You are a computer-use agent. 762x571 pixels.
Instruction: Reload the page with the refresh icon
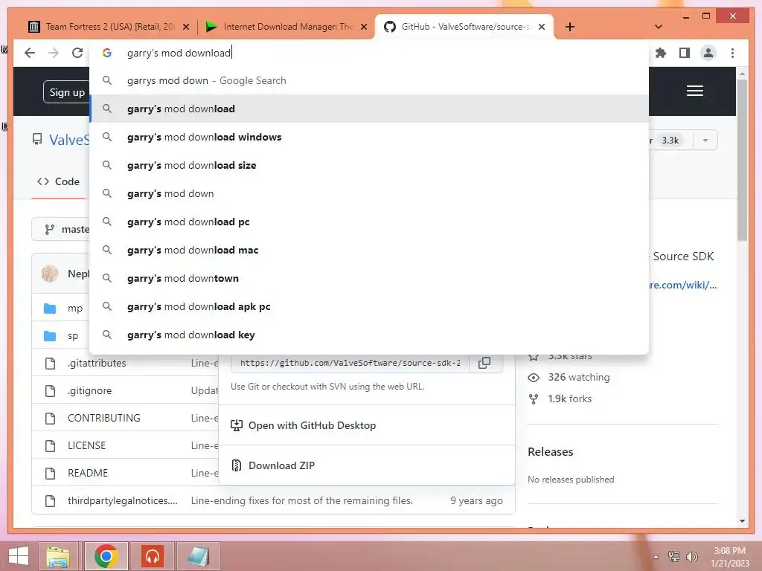click(77, 53)
